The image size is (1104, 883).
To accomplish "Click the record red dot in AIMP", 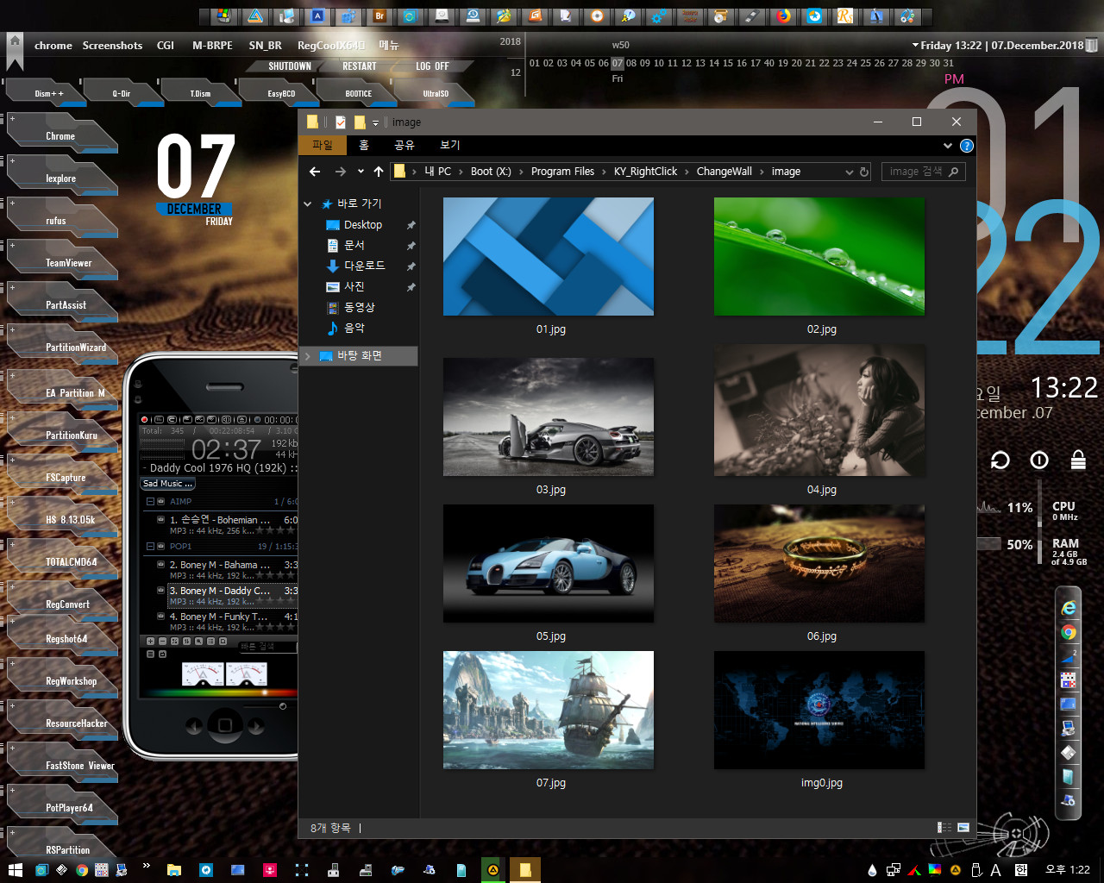I will (x=144, y=420).
